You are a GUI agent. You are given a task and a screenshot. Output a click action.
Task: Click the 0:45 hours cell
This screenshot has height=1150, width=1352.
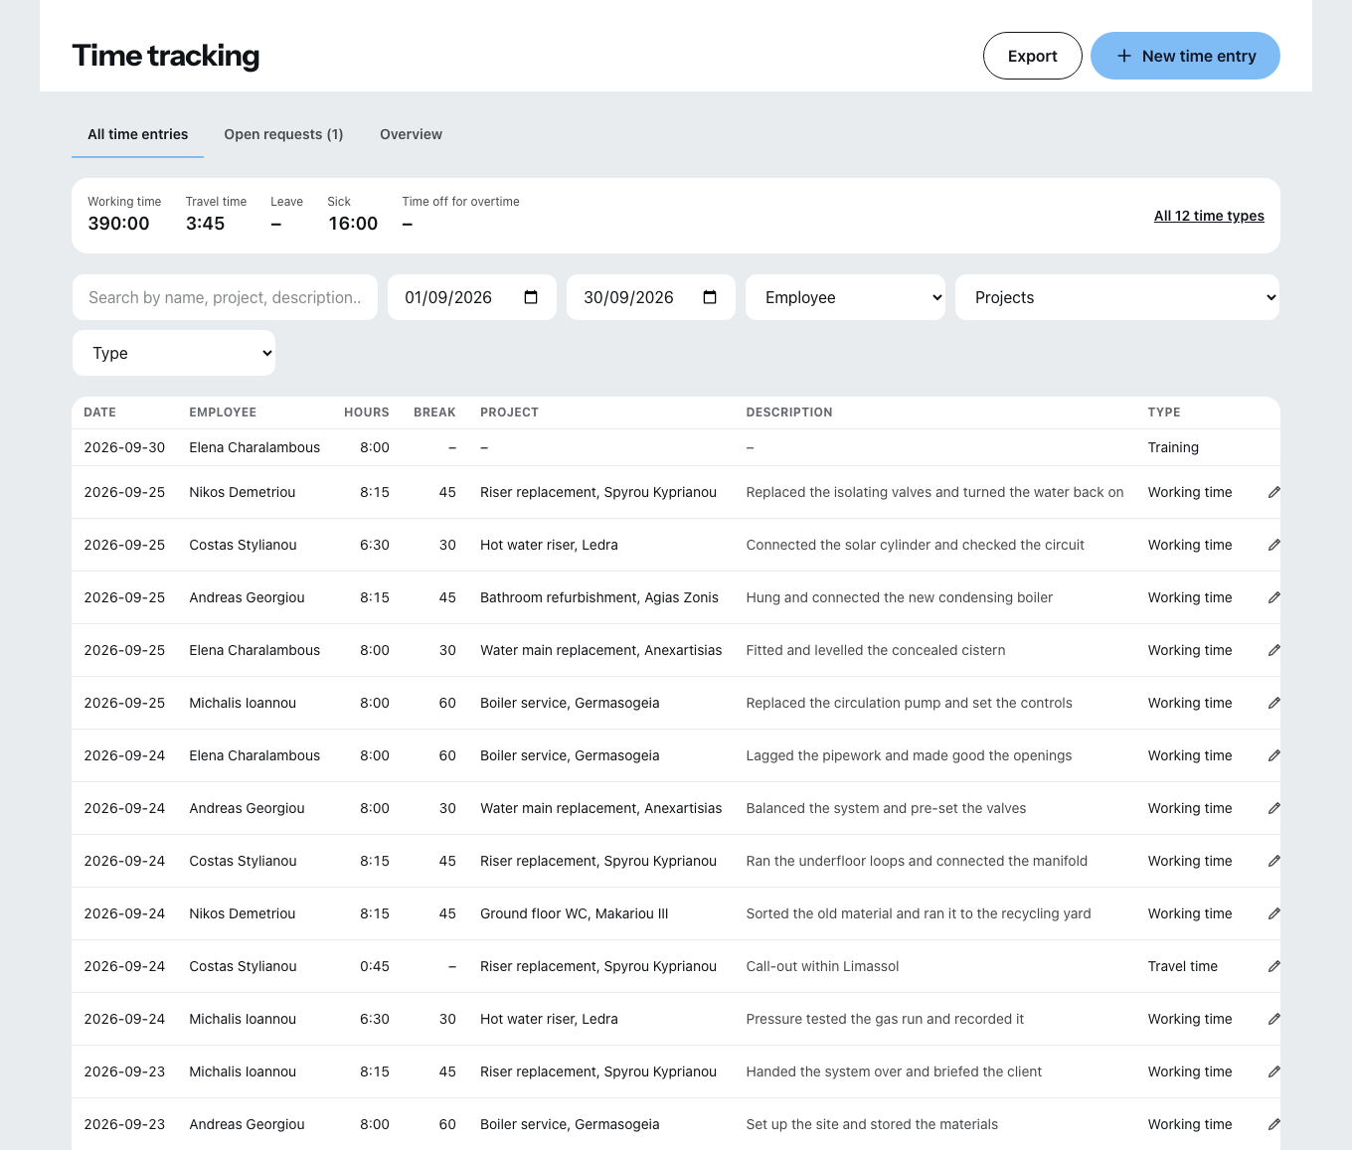[x=375, y=966]
